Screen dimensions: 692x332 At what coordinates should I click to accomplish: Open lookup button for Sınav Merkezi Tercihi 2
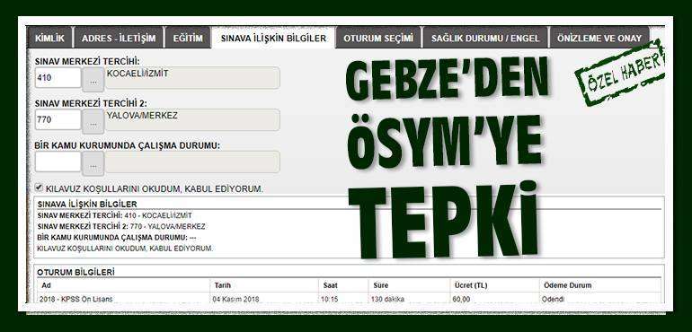click(93, 122)
